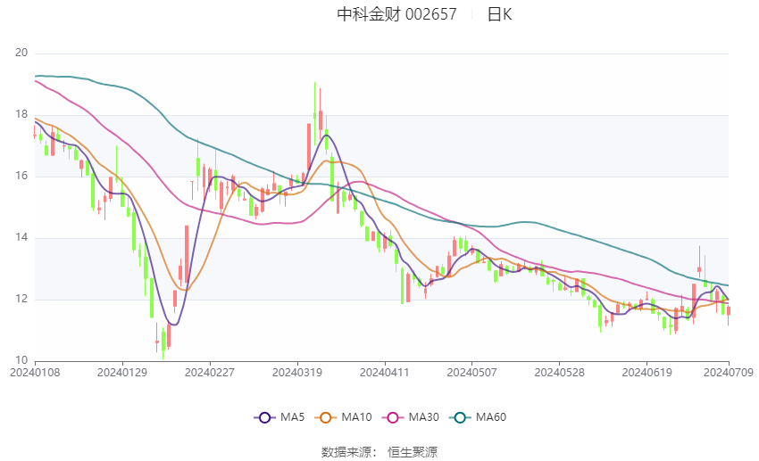
Task: Click the 20240411 date axis label
Action: (384, 373)
